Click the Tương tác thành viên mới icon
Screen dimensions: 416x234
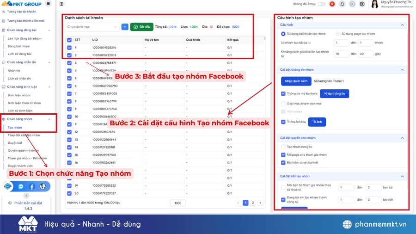[x=3, y=21]
